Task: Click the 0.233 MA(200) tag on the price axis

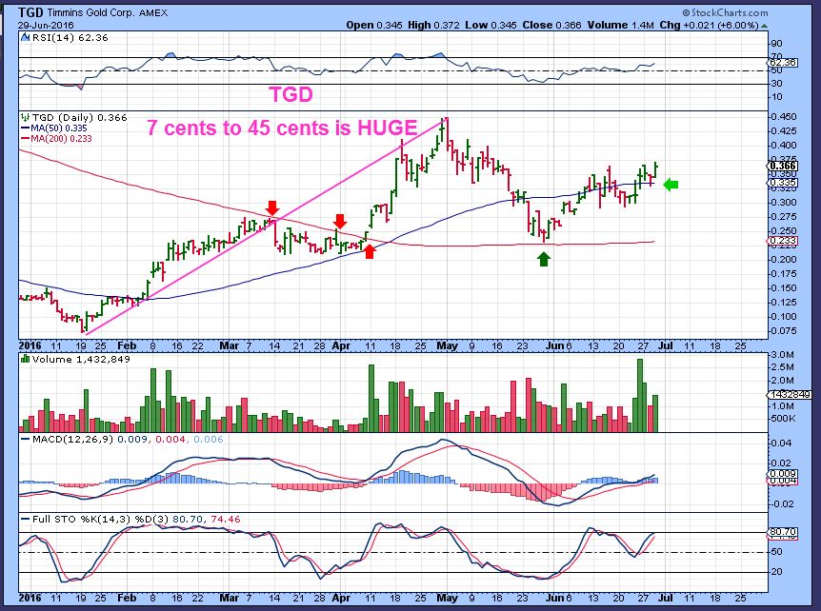Action: pos(783,241)
